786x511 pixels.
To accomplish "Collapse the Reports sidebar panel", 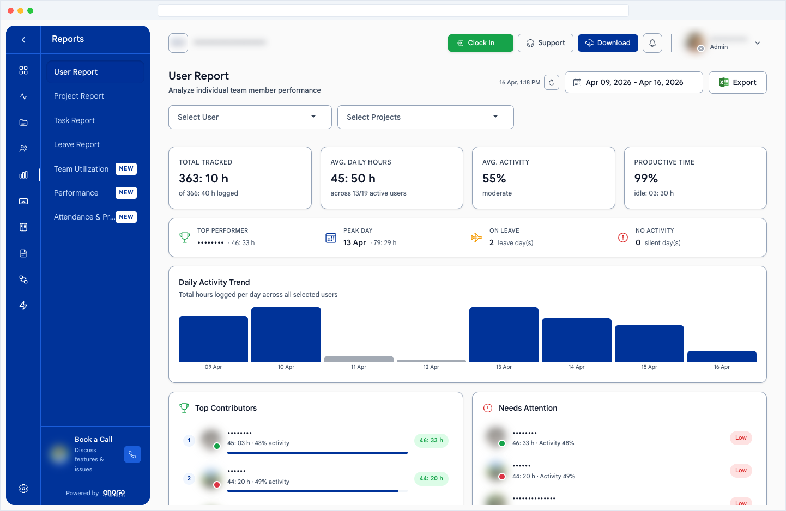I will [23, 39].
